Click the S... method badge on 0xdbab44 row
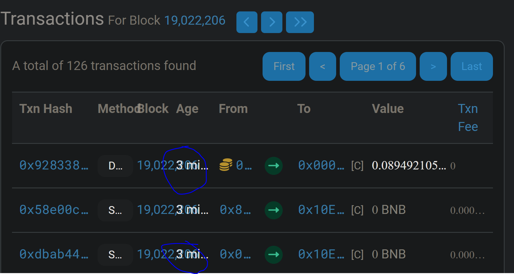The image size is (514, 274). [x=115, y=254]
